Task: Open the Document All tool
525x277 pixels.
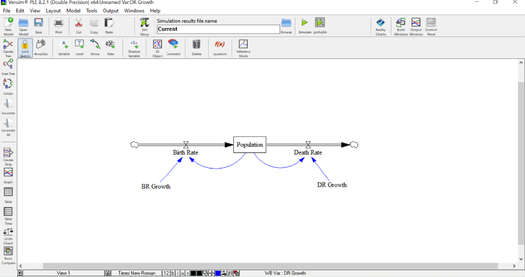Action: [x=8, y=127]
